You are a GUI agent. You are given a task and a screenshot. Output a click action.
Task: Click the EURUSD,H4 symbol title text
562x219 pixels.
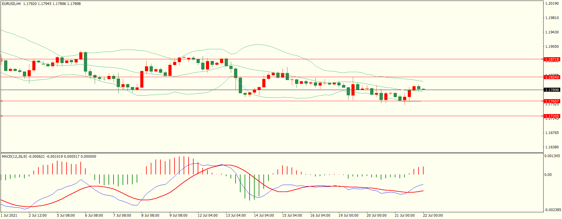coord(11,4)
